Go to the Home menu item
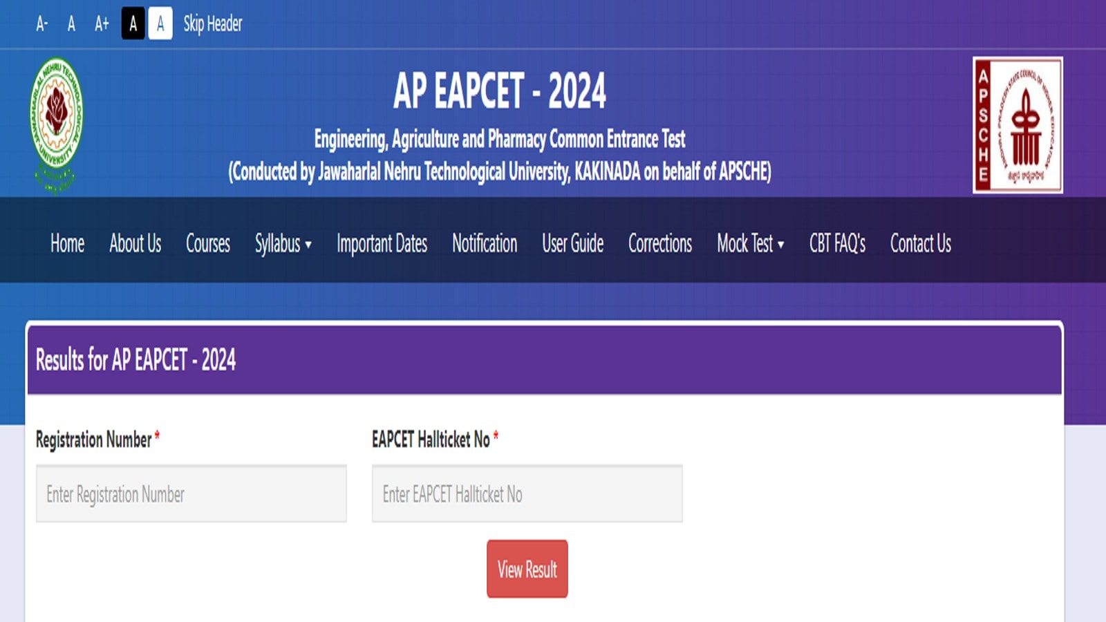The height and width of the screenshot is (622, 1106). point(66,244)
